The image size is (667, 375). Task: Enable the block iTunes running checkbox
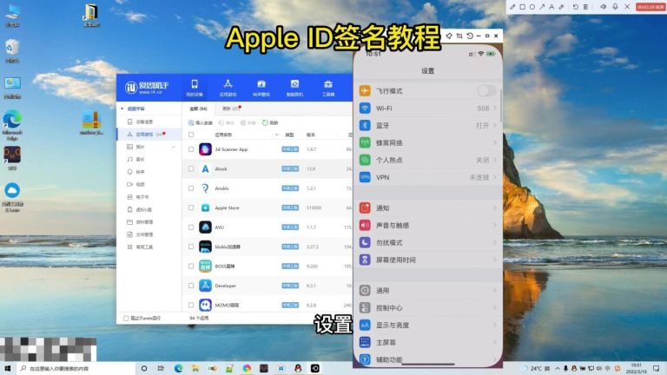[126, 318]
